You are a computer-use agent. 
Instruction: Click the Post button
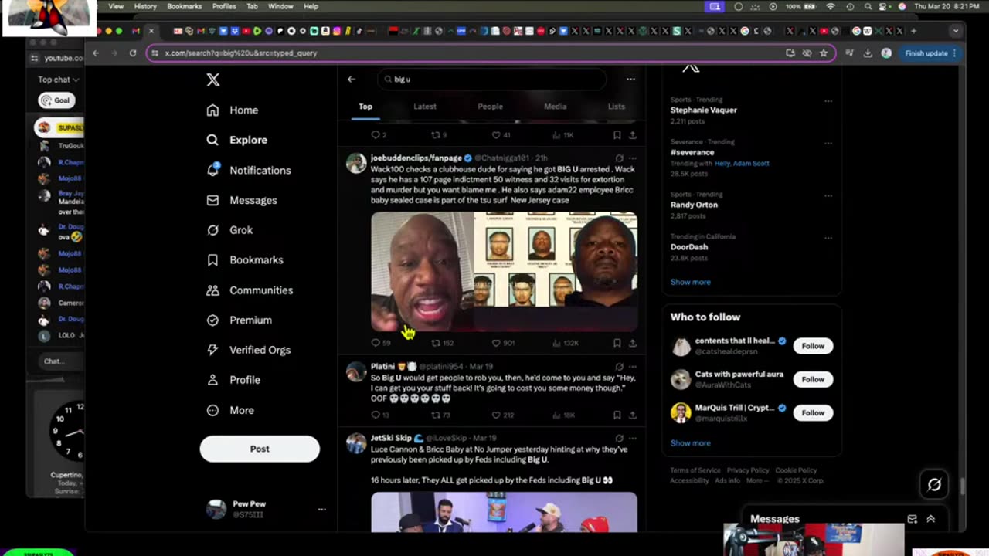(260, 449)
